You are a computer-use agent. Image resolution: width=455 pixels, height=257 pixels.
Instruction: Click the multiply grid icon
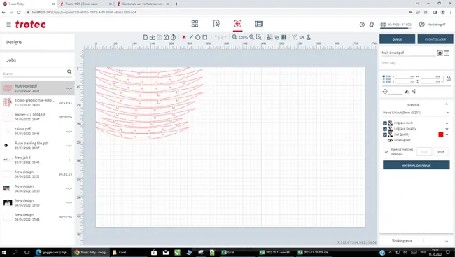tap(283, 37)
